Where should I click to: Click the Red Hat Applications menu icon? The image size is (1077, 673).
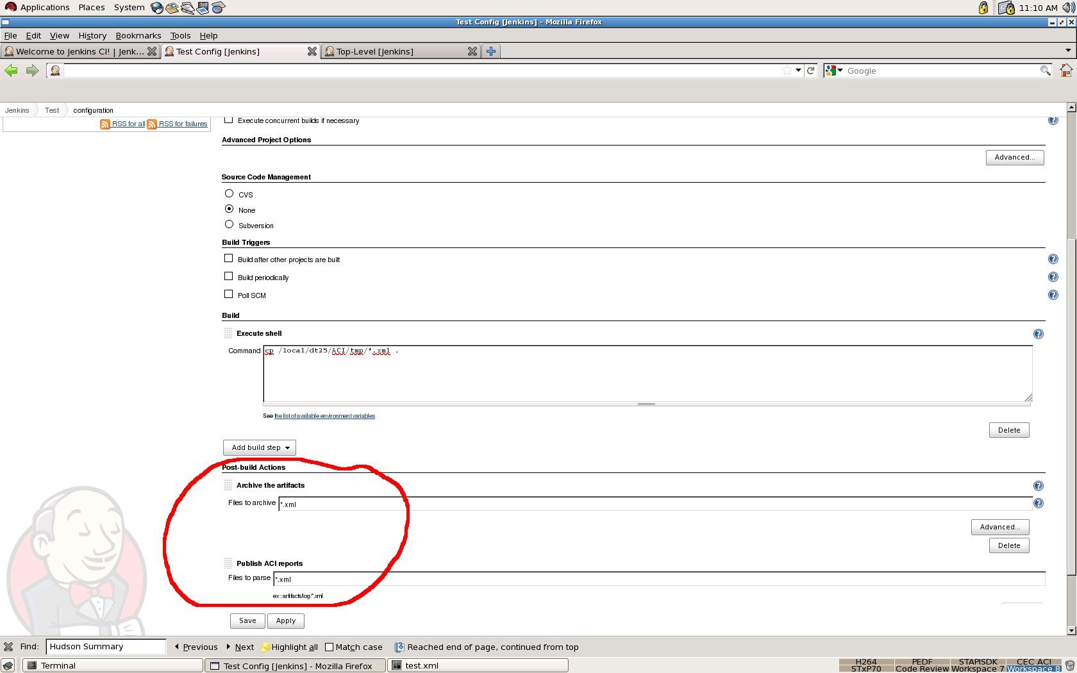click(10, 7)
